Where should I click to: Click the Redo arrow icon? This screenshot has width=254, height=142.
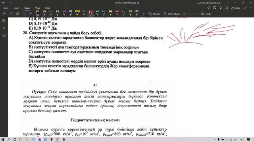pyautogui.click(x=11, y=14)
